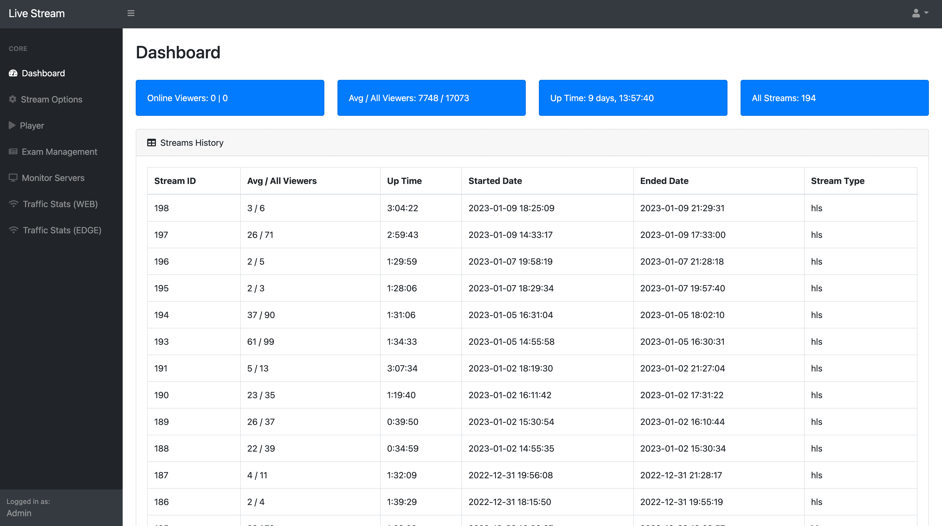Viewport: 942px width, 526px height.
Task: Click the Up Time: 9 days card
Action: click(633, 98)
